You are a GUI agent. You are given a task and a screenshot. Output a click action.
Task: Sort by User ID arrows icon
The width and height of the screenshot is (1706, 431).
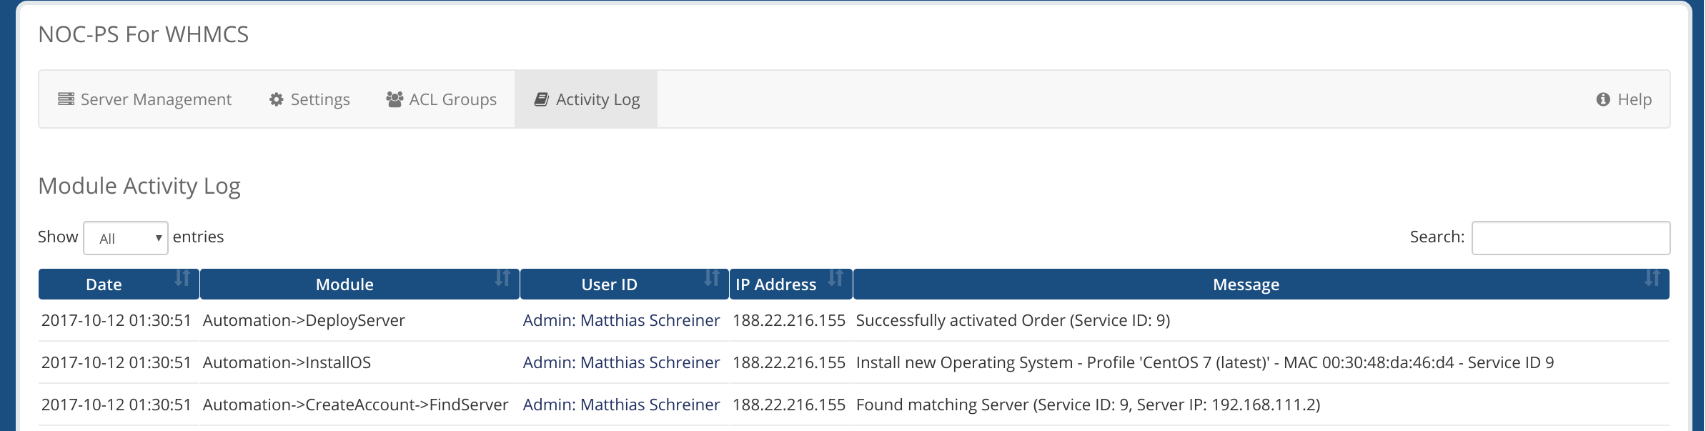[712, 278]
